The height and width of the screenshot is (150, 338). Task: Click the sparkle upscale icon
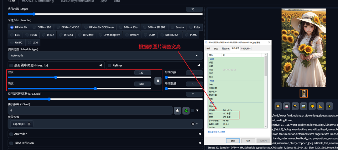[329, 106]
